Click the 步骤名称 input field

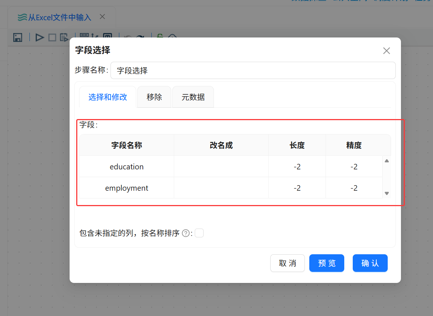[253, 70]
